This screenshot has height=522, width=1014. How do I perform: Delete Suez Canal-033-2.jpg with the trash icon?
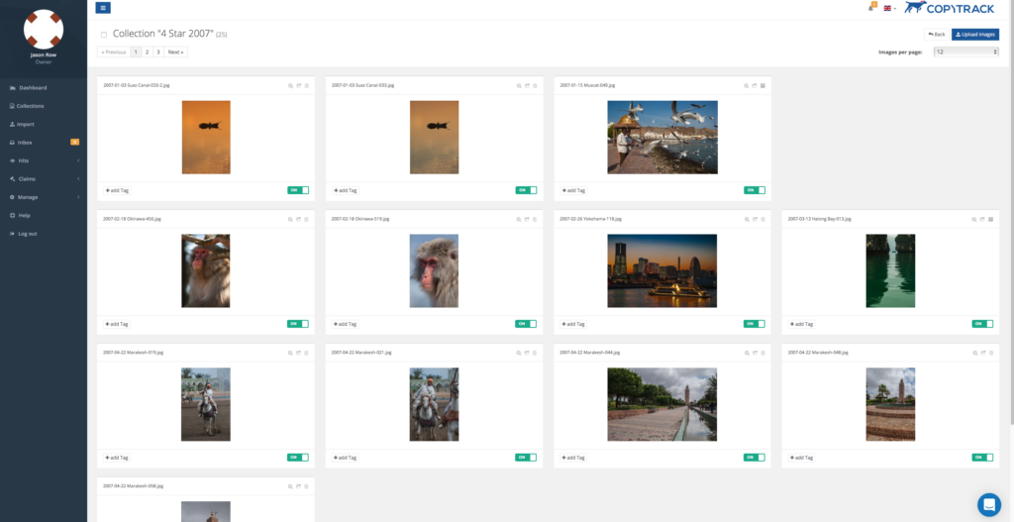(307, 85)
